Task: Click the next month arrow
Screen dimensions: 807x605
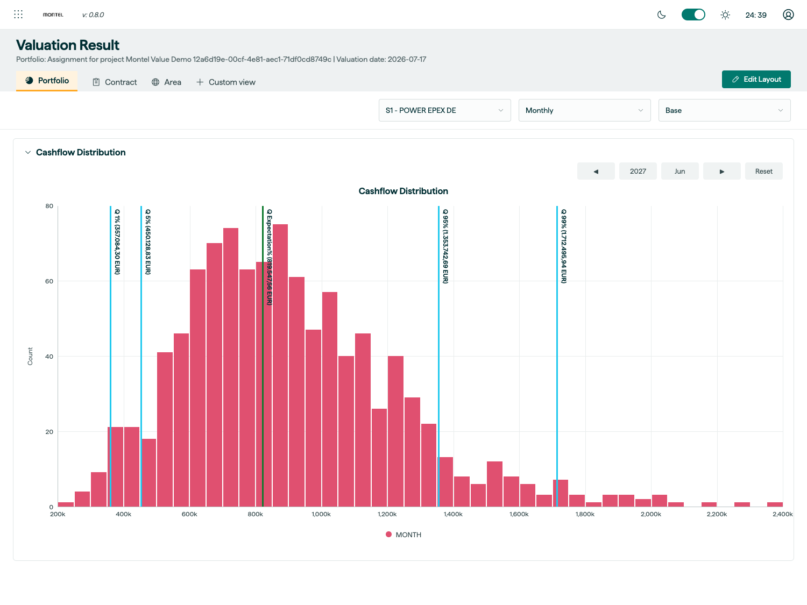Action: click(x=722, y=171)
